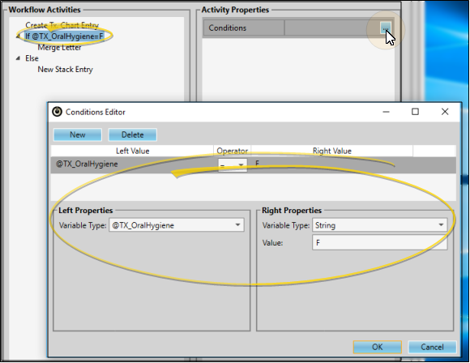Image resolution: width=470 pixels, height=363 pixels.
Task: Open the Operator dropdown in condition row
Action: (x=233, y=164)
